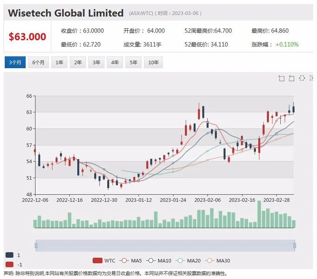
Task: Switch chart to 1年 range
Action: point(59,62)
